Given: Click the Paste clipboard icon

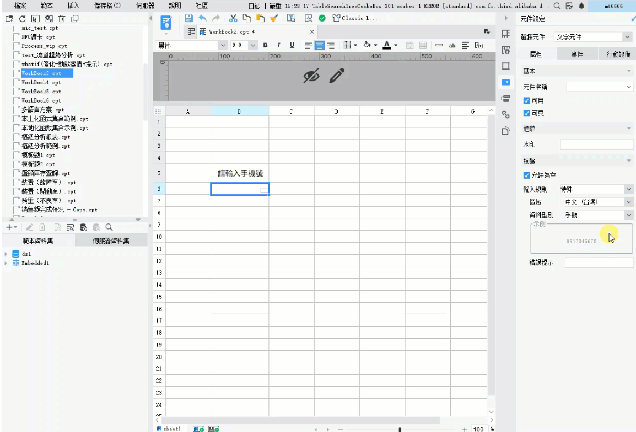Looking at the screenshot, I should pyautogui.click(x=260, y=18).
